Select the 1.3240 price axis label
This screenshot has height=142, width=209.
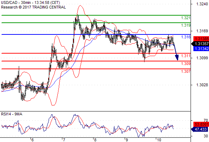click(x=202, y=4)
